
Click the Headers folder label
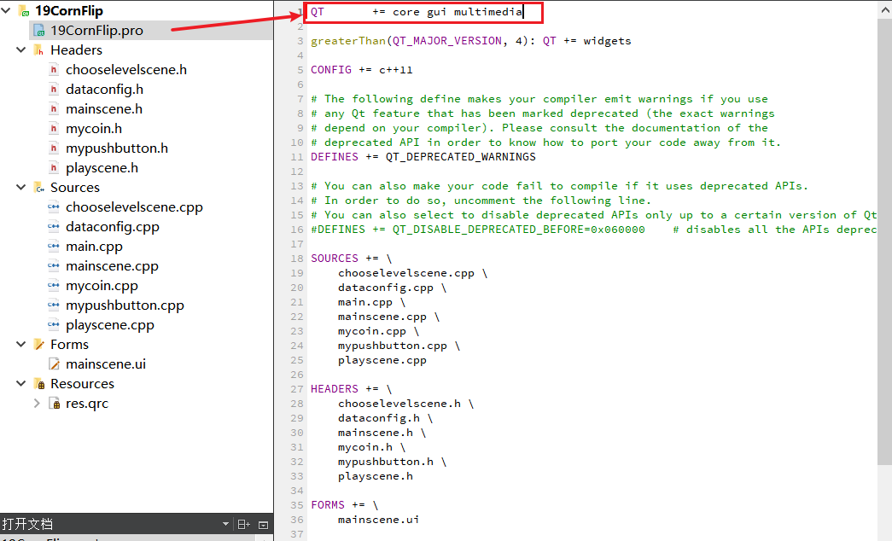[76, 50]
